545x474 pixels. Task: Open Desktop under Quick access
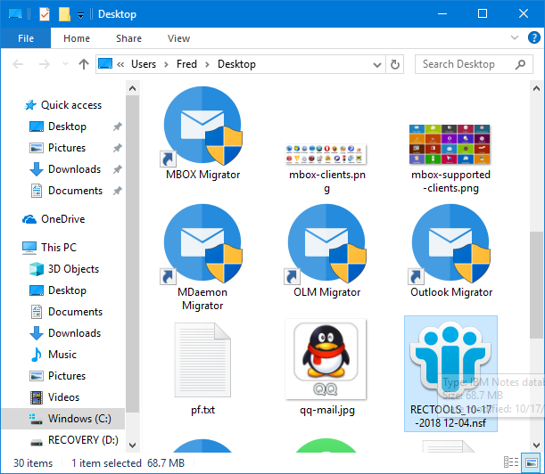[x=67, y=127]
